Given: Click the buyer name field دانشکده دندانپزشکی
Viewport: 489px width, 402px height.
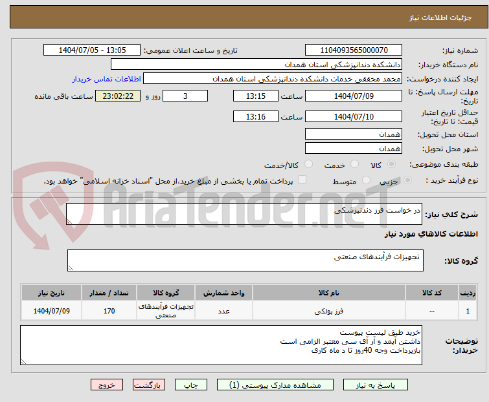Looking at the screenshot, I should pyautogui.click(x=256, y=65).
